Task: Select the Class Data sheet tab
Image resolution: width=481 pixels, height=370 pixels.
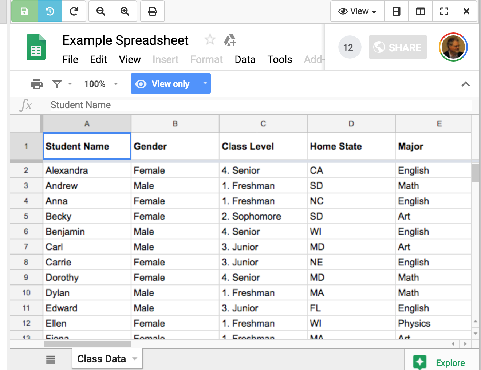Action: tap(102, 359)
